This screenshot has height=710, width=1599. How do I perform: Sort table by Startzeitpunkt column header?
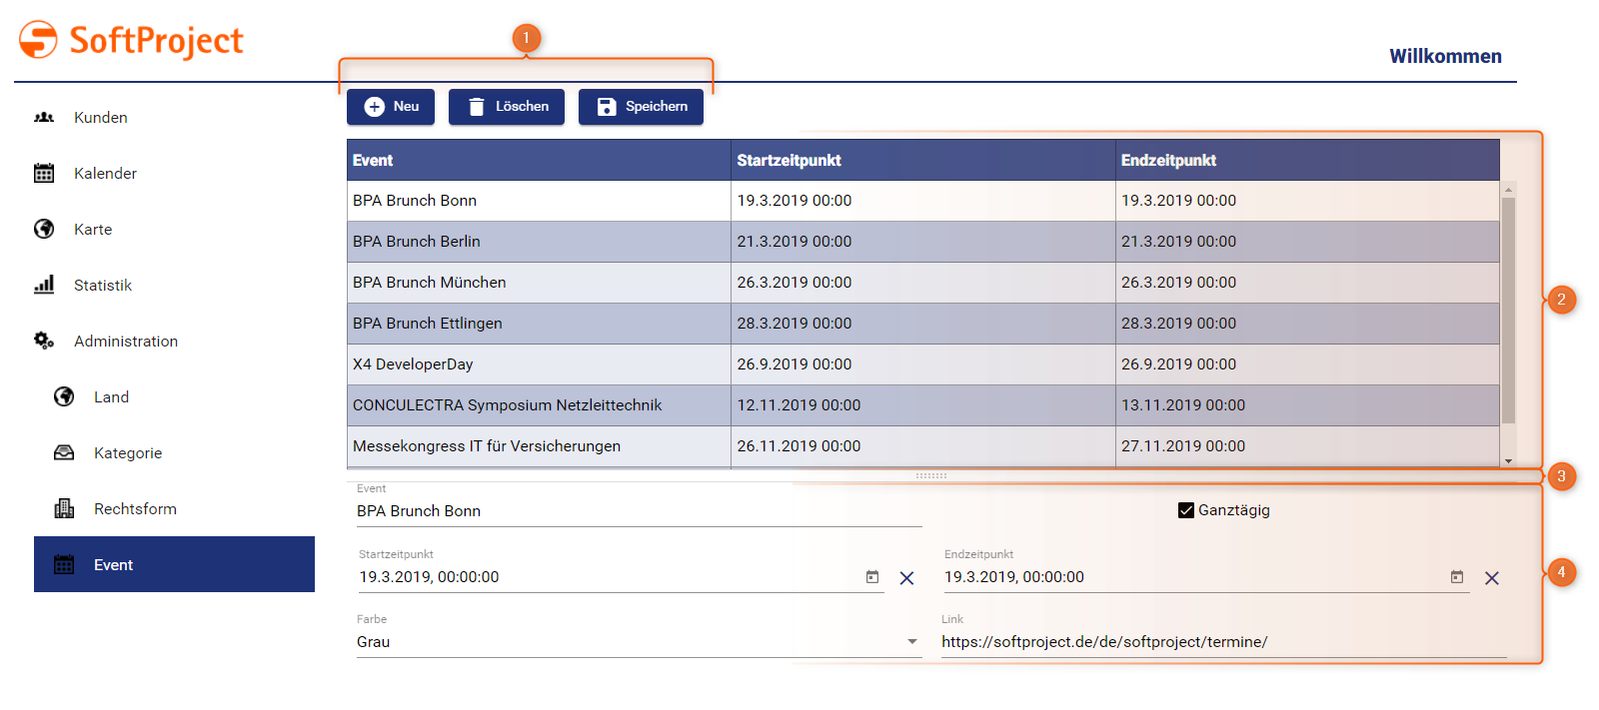[x=789, y=161]
